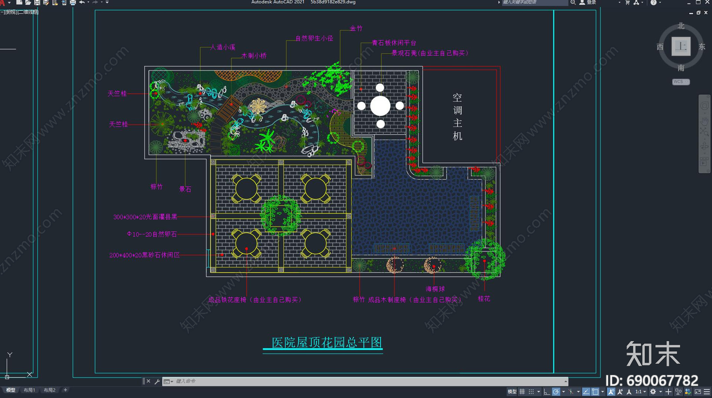
Task: Add a new layout with plus
Action: coord(65,390)
